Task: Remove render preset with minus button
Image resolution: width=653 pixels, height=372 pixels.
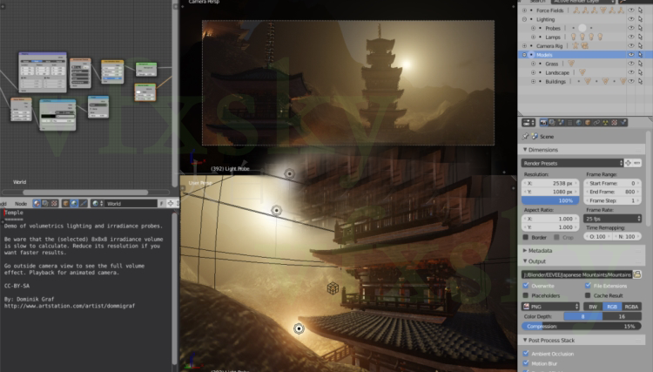Action: coord(637,163)
